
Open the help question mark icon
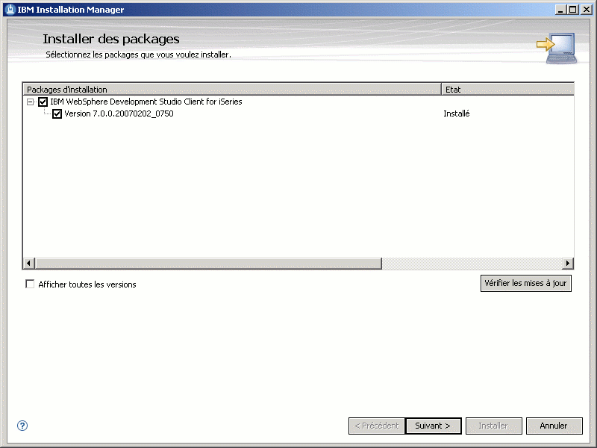click(22, 426)
